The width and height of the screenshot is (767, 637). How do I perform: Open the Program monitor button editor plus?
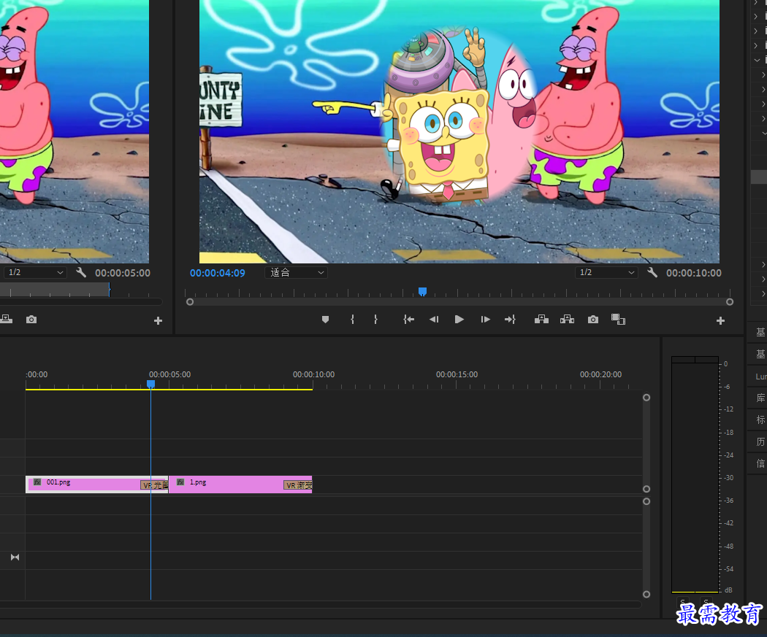pyautogui.click(x=720, y=321)
